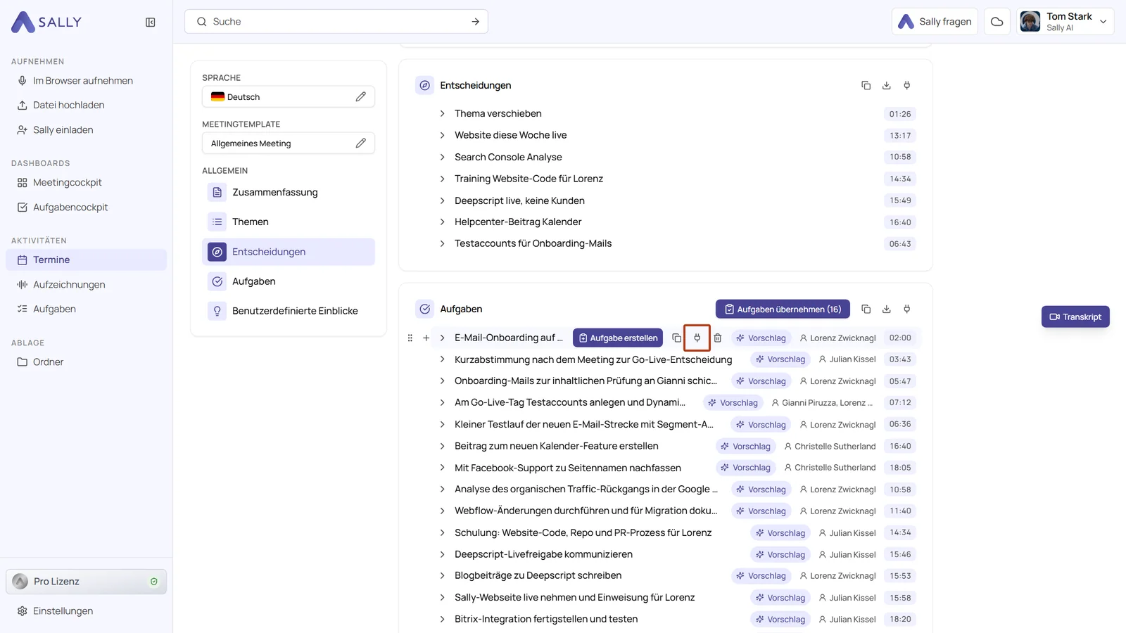Open the Pro Lizenz card in the sidebar
Viewport: 1126px width, 633px height.
(x=86, y=582)
